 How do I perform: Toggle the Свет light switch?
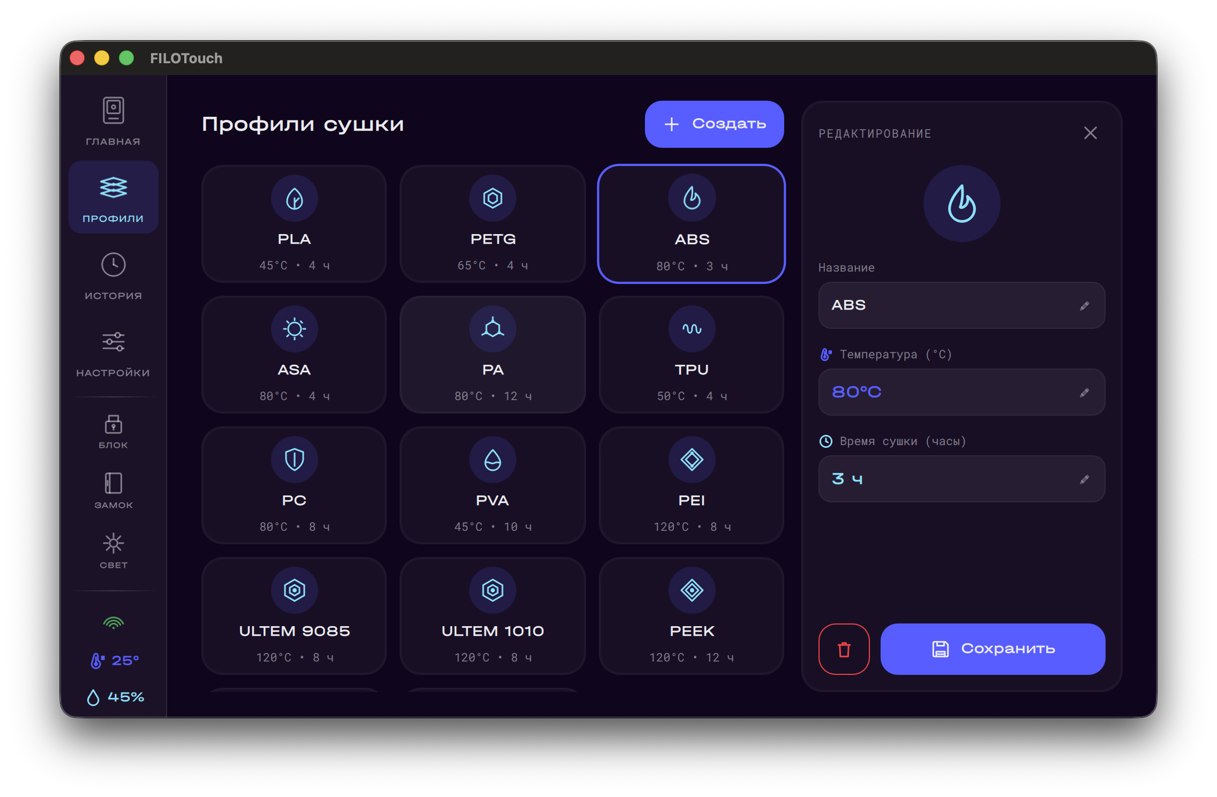[113, 550]
